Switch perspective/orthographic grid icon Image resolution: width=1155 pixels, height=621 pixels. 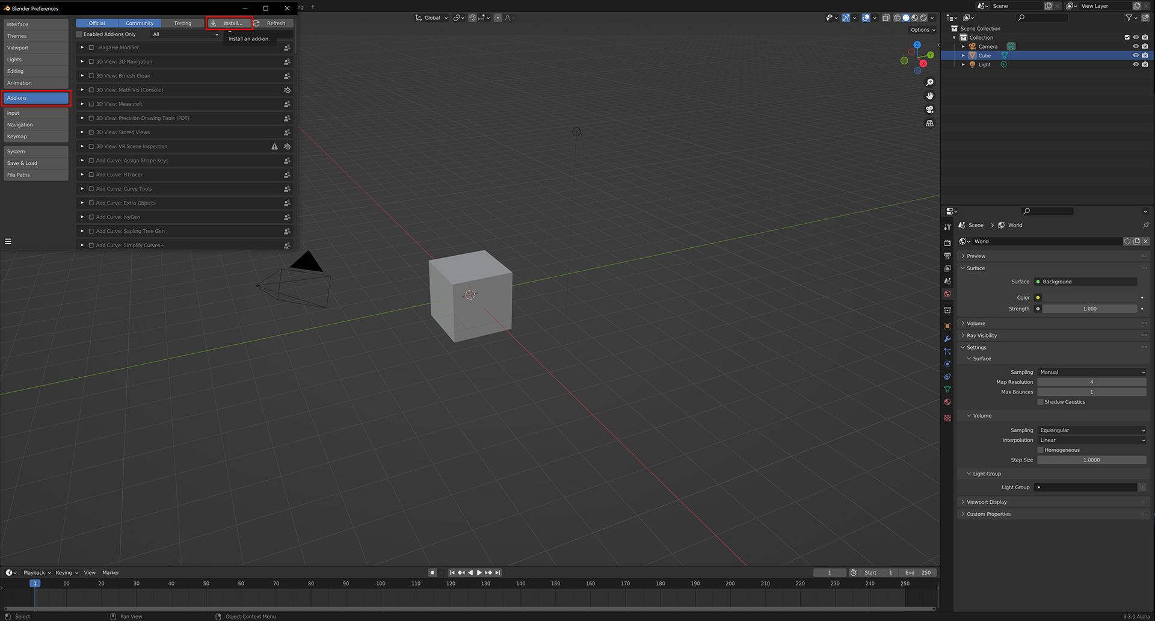929,123
